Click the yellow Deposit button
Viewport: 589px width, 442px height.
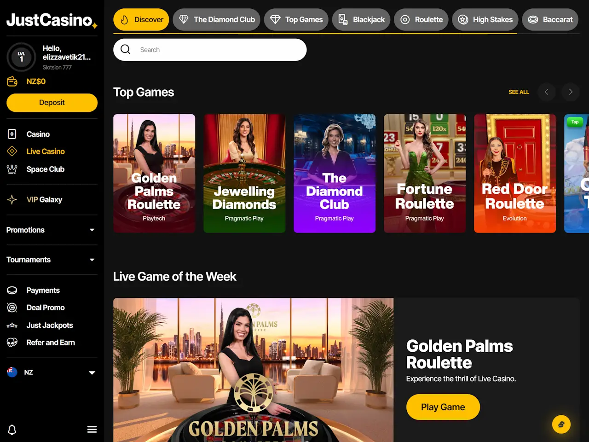coord(52,103)
